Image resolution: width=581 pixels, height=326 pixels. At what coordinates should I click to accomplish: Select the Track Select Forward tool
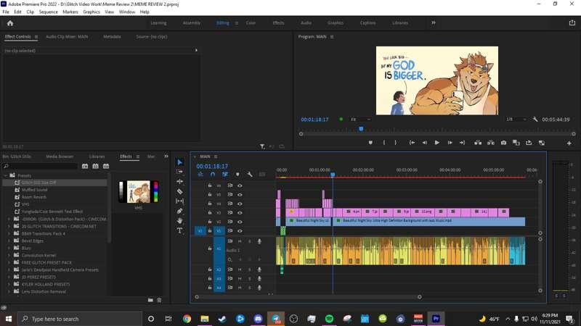179,172
